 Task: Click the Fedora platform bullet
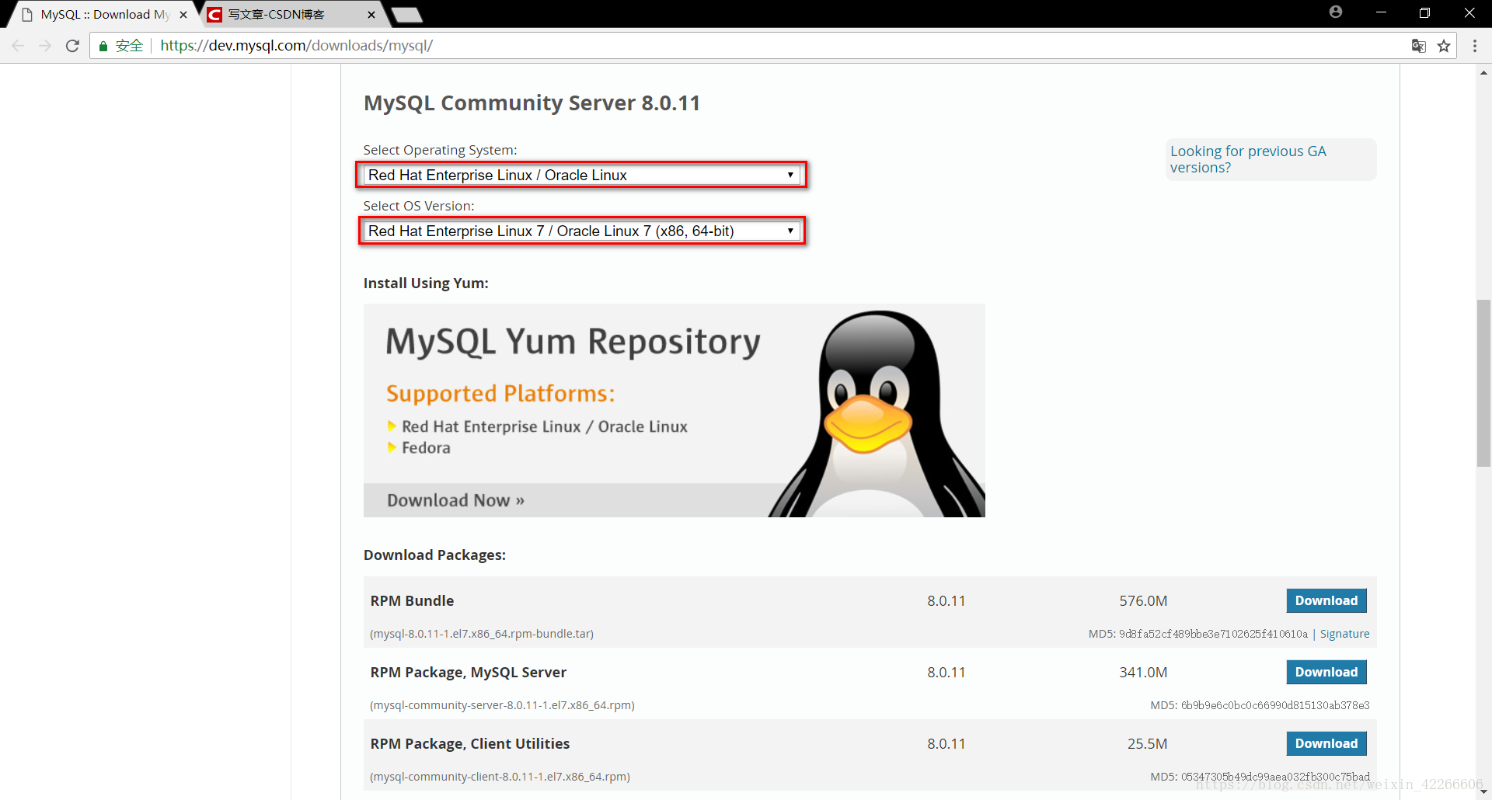pos(426,447)
